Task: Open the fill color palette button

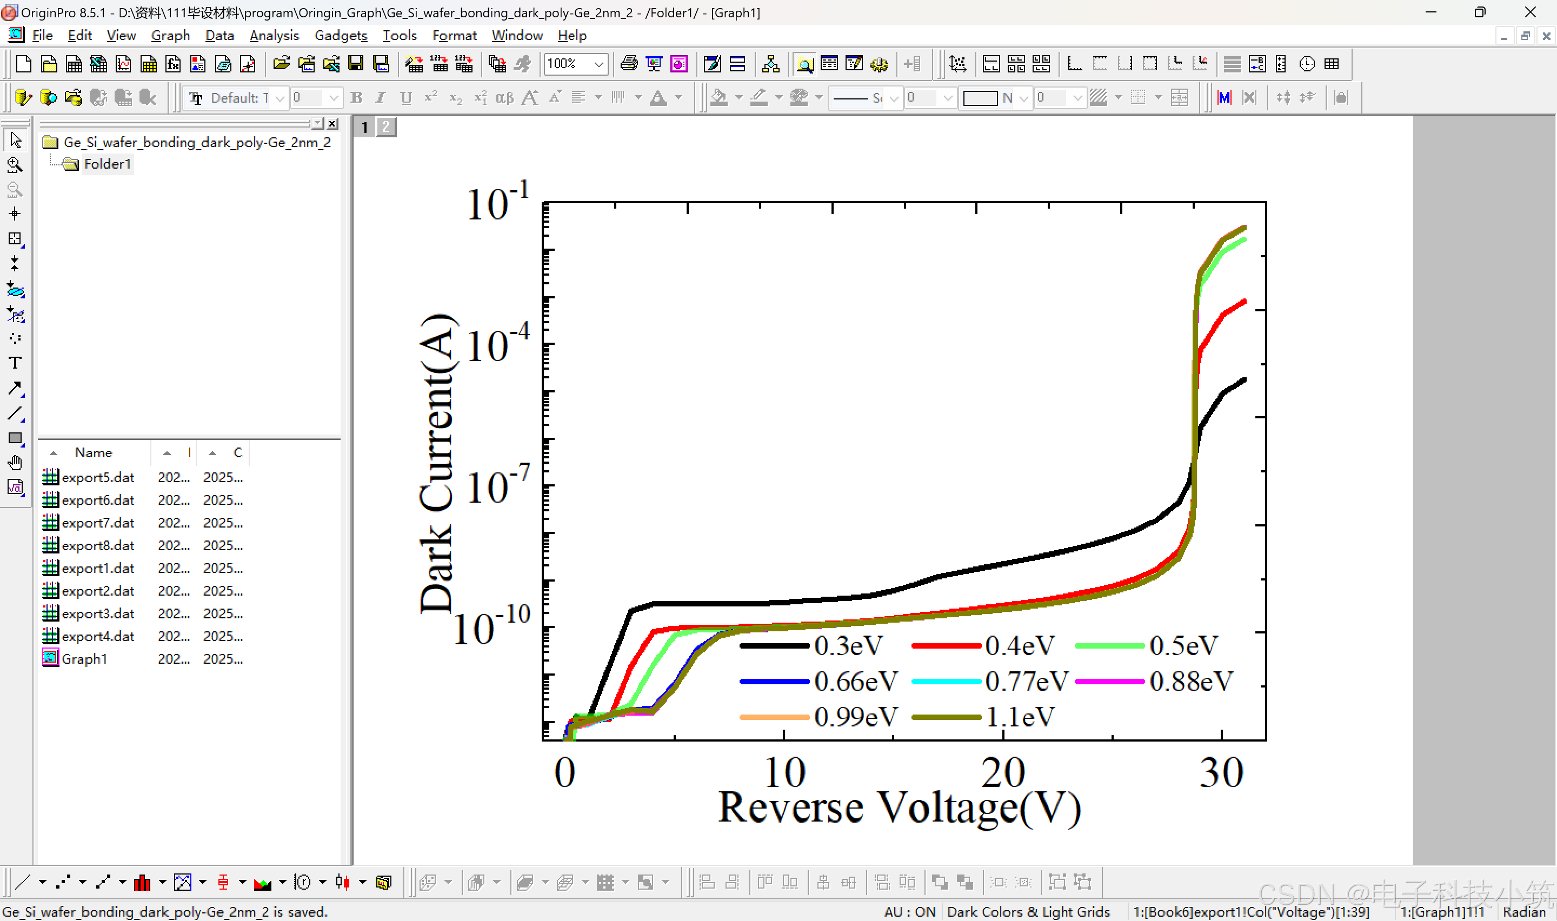Action: pyautogui.click(x=720, y=98)
